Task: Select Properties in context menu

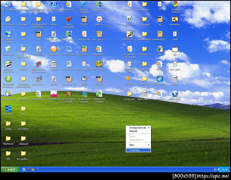Action: [x=138, y=150]
